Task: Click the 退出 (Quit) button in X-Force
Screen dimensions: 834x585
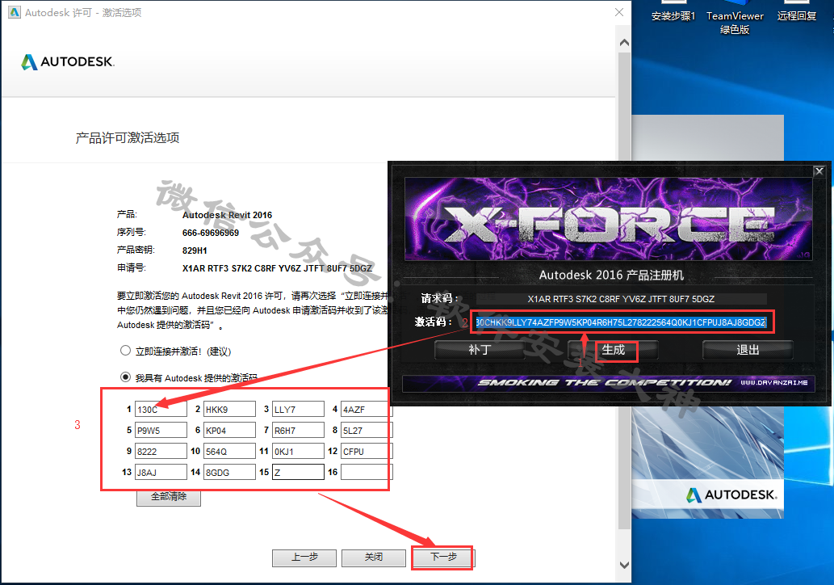Action: pos(748,350)
